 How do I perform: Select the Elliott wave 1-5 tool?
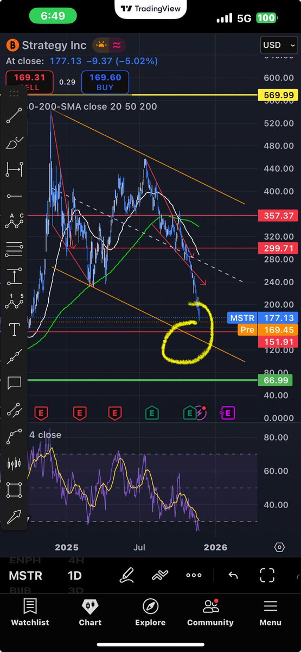14,302
